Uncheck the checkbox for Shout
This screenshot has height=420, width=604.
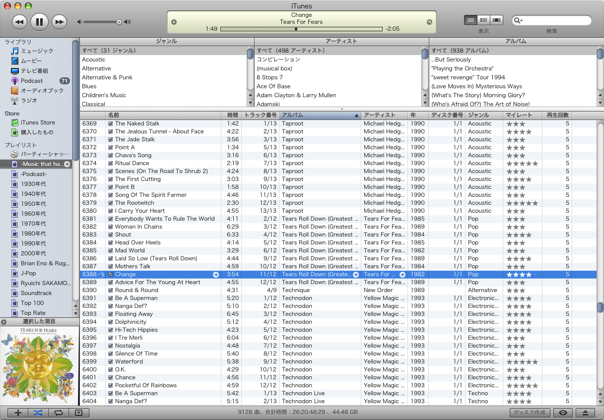coord(111,235)
